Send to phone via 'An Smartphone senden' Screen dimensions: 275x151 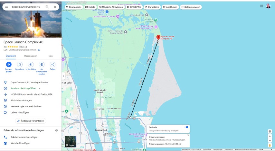pos(42,65)
